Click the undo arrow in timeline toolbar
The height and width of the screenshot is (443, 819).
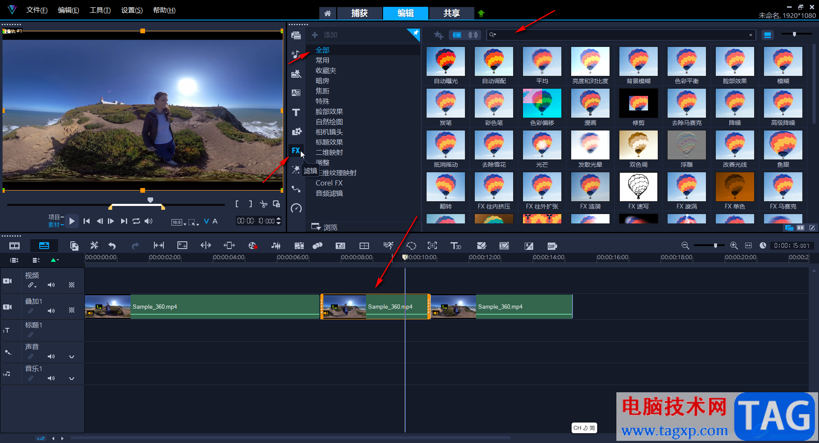(112, 246)
